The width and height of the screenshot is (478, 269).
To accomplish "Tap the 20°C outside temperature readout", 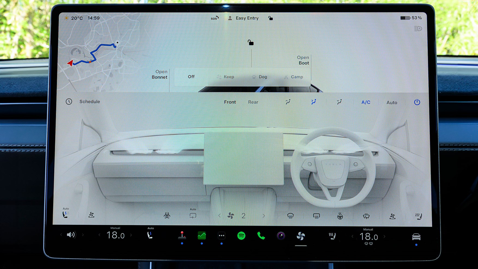I will point(77,18).
